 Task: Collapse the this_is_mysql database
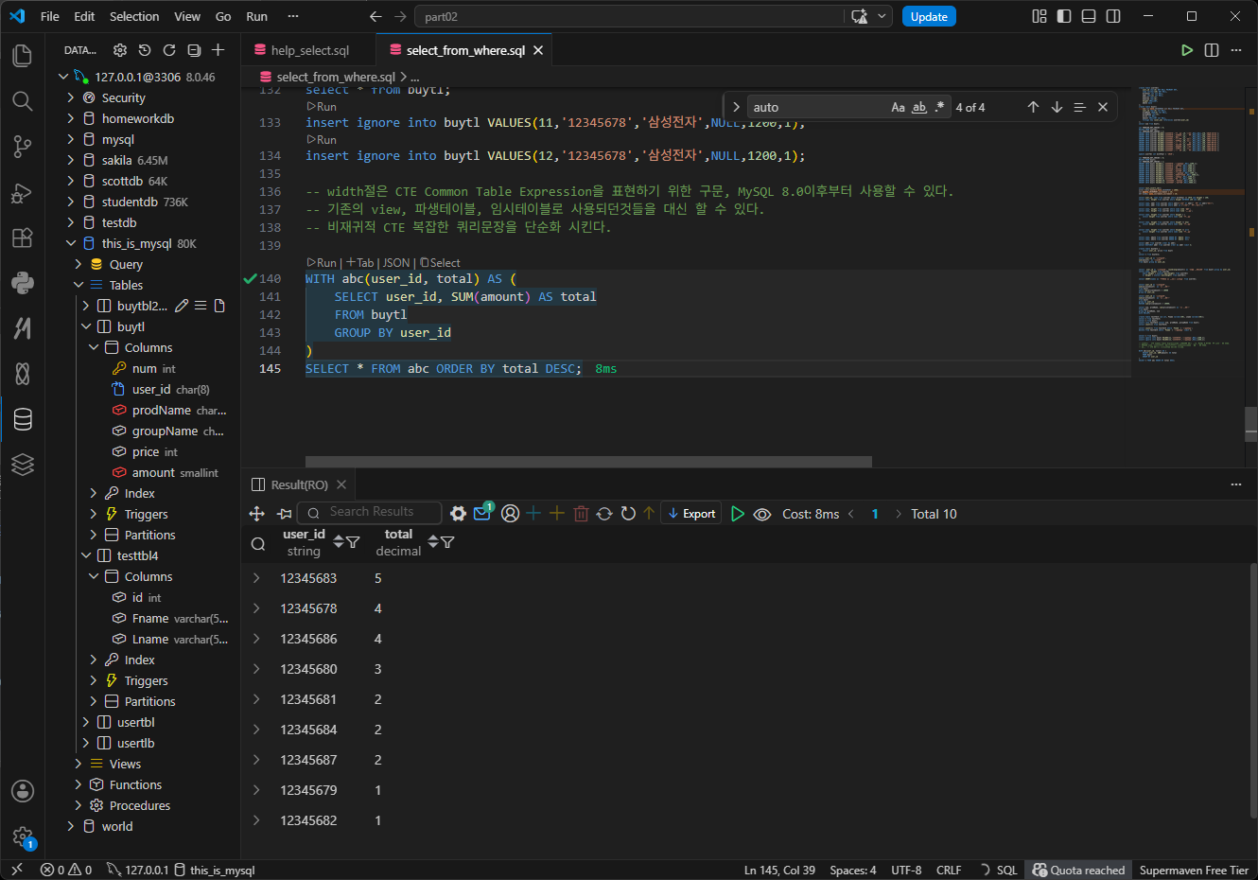71,243
